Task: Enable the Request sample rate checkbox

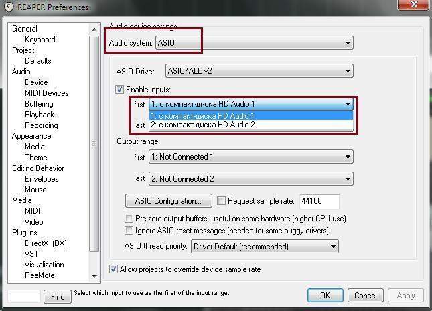Action: coord(221,200)
